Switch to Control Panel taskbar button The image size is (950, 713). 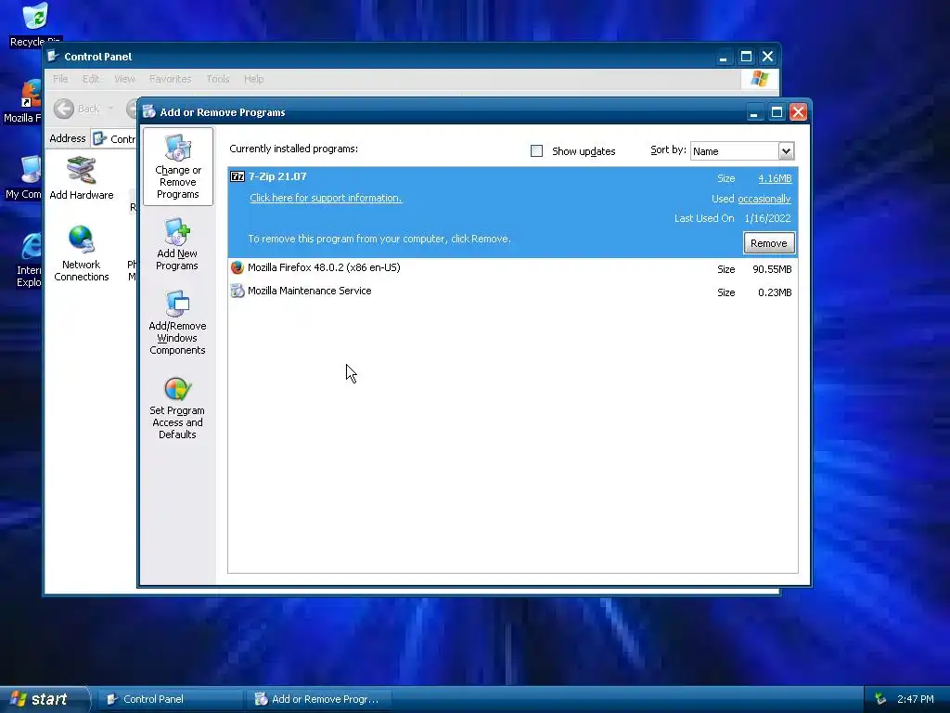pos(170,699)
